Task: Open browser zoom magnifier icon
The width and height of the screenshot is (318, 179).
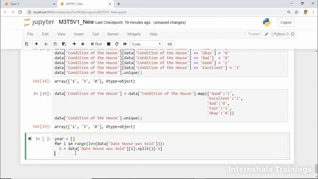Action: (x=289, y=12)
